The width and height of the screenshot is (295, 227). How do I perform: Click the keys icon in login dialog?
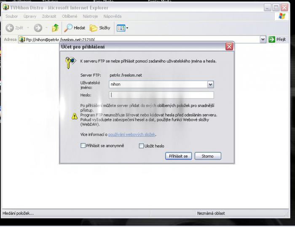70,62
